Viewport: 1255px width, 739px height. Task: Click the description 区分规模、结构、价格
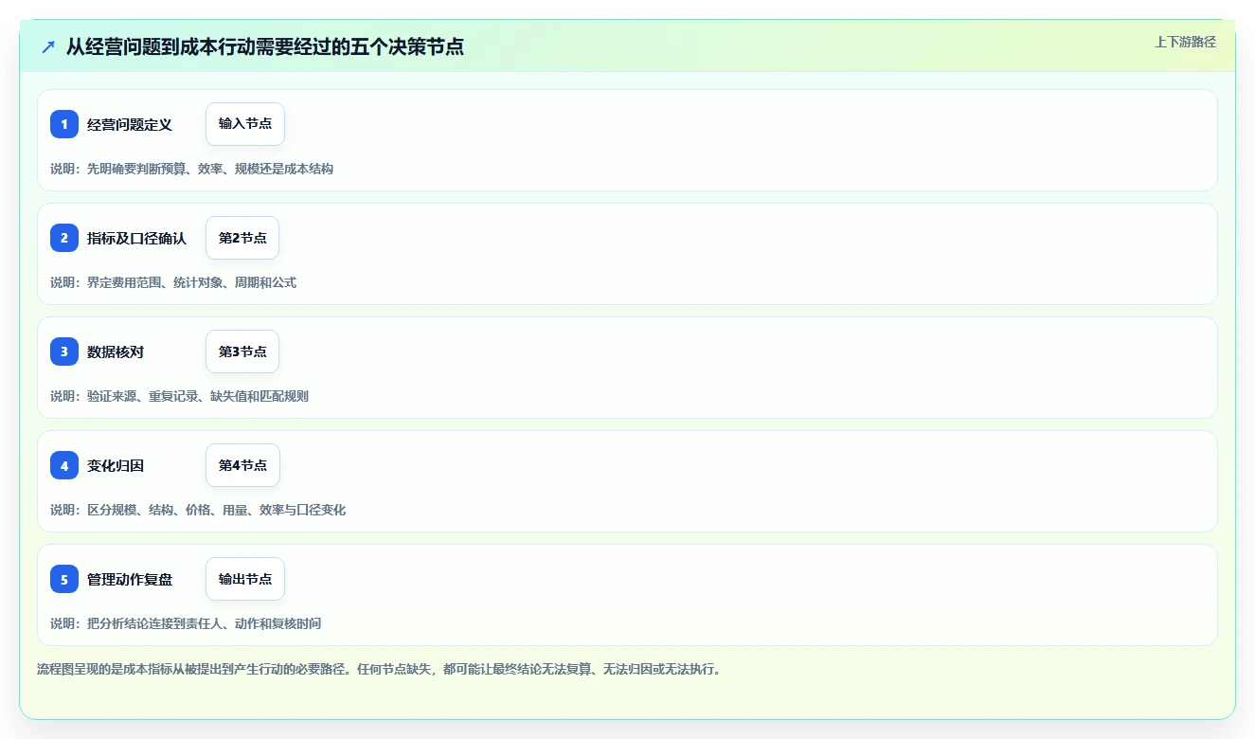tap(198, 510)
